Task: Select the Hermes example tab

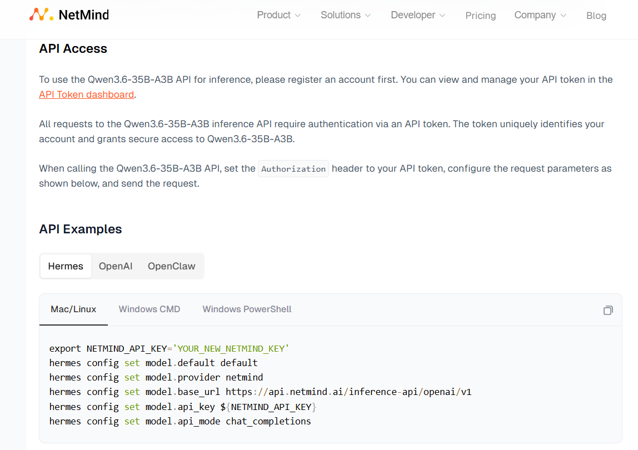Action: click(66, 266)
